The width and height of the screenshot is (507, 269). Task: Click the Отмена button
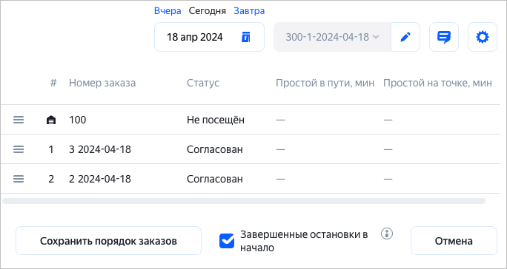click(x=454, y=241)
